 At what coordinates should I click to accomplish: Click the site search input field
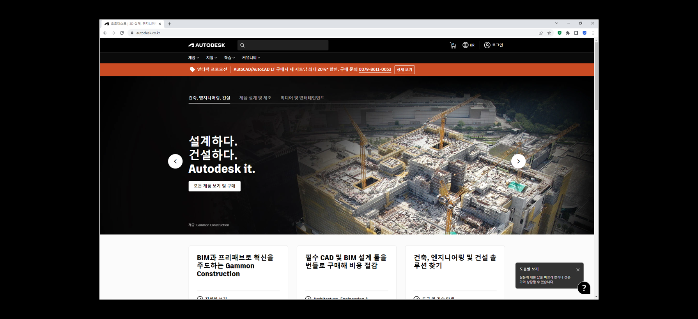click(283, 45)
